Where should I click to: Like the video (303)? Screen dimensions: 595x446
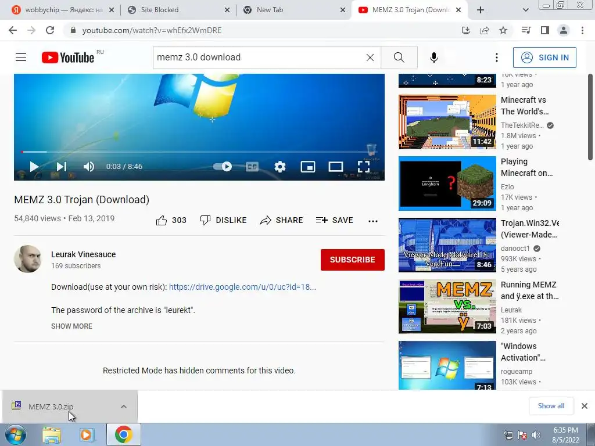(171, 220)
